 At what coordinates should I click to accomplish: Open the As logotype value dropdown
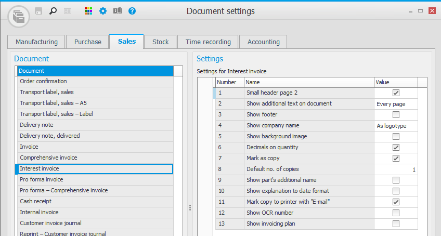point(396,126)
